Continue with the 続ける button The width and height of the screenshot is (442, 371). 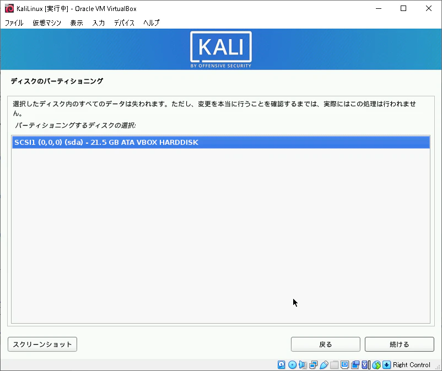pyautogui.click(x=400, y=344)
